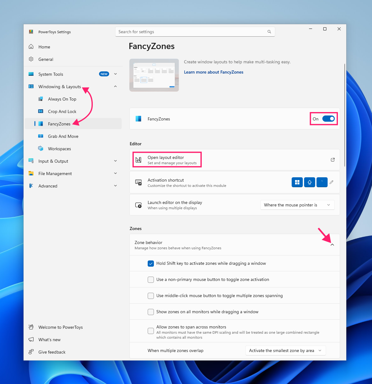The height and width of the screenshot is (384, 372).
Task: Click the System Tools monitor icon
Action: coord(31,74)
